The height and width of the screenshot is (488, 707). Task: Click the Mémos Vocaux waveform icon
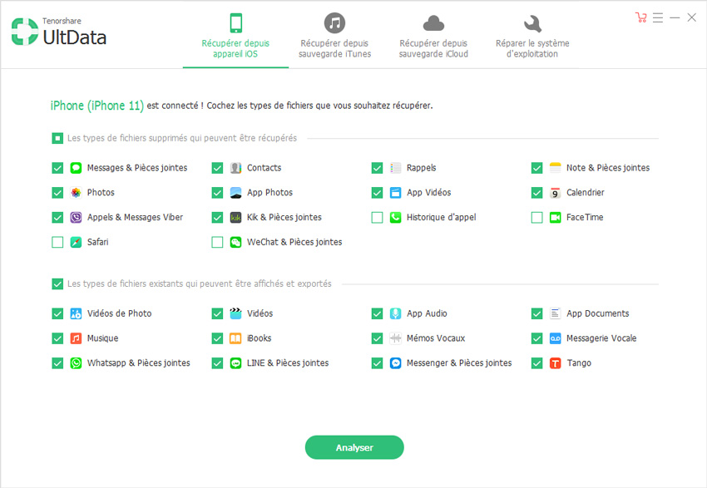click(x=395, y=338)
